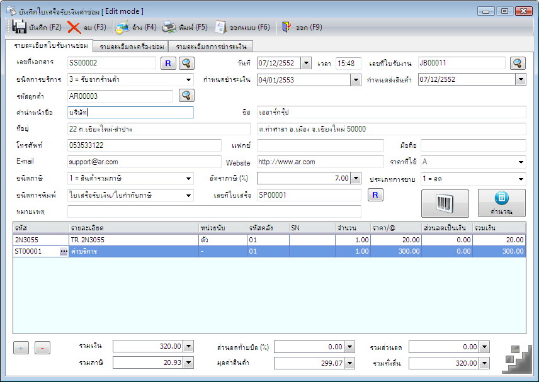Open the delivery due date dropdown

(521, 80)
